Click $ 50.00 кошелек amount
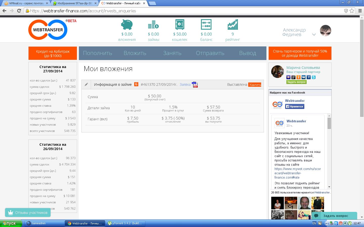Screen dimensions: 364x227 [180, 34]
